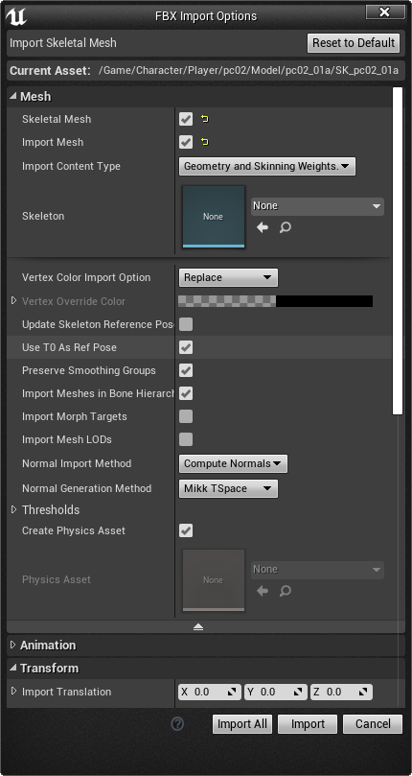Click spin arrow on Z translation field

(363, 692)
